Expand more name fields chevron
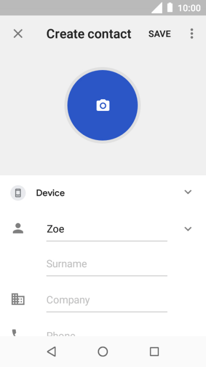This screenshot has height=367, width=206. [188, 229]
